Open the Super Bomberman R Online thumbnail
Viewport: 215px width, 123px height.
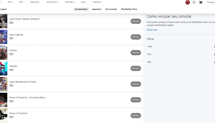[4, 84]
